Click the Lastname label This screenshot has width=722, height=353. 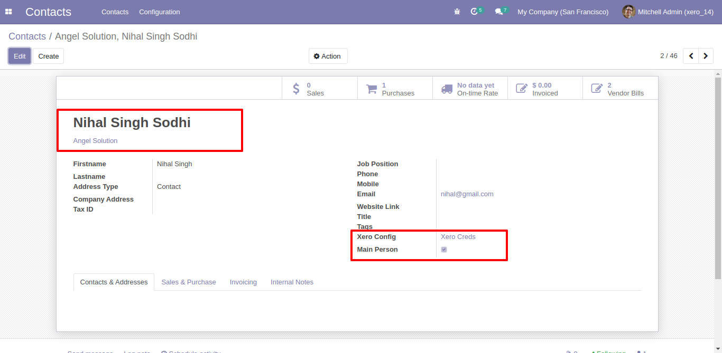(89, 177)
